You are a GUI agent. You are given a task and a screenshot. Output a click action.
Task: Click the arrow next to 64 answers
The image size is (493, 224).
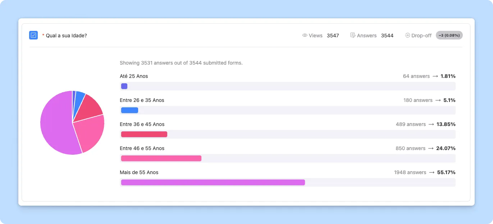click(x=435, y=76)
